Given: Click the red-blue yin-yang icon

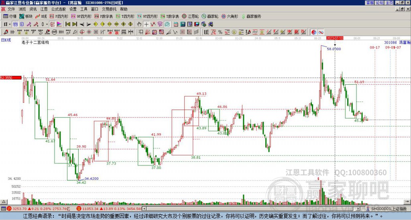Looking at the screenshot, I should [x=314, y=32].
